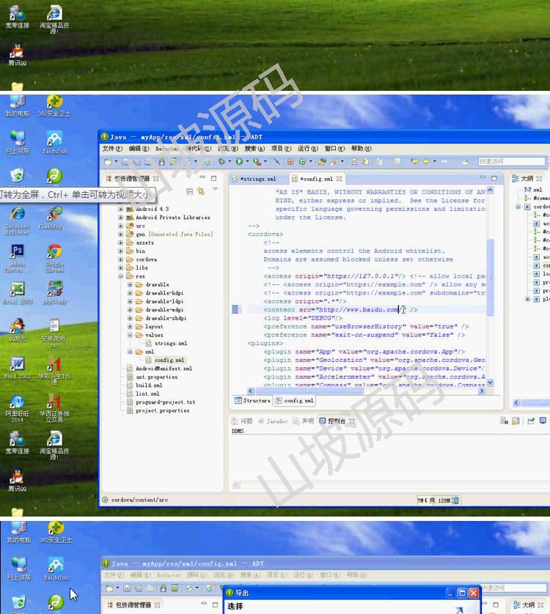Image resolution: width=550 pixels, height=614 pixels.
Task: Click the Android SDK Manager icon in undimmed ADT toolbar
Action: pyautogui.click(x=162, y=161)
